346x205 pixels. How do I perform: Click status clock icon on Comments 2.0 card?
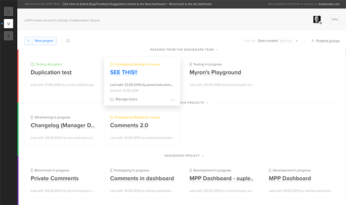pos(112,117)
